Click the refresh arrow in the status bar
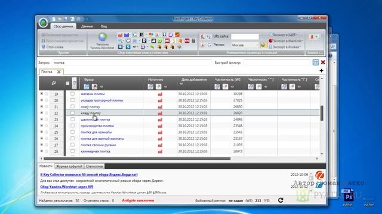This screenshot has height=214, width=382. pos(281,200)
